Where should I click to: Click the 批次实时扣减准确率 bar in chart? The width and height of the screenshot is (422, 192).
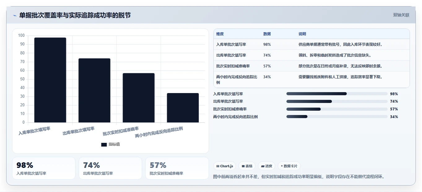pyautogui.click(x=138, y=98)
